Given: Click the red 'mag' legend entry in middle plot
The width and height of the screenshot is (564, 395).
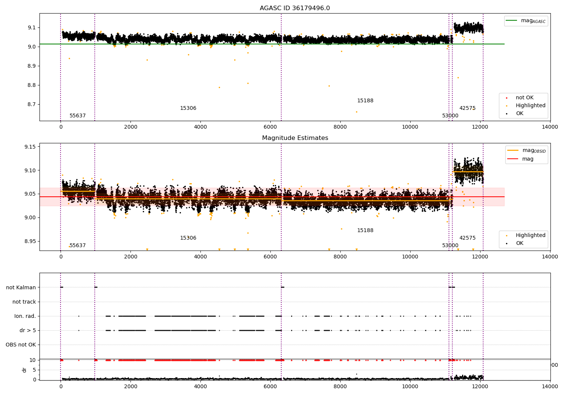Looking at the screenshot, I should 520,159.
